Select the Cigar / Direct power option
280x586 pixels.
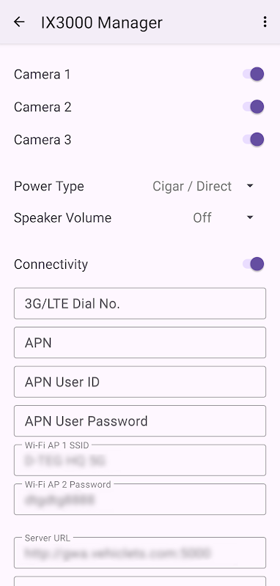[192, 186]
